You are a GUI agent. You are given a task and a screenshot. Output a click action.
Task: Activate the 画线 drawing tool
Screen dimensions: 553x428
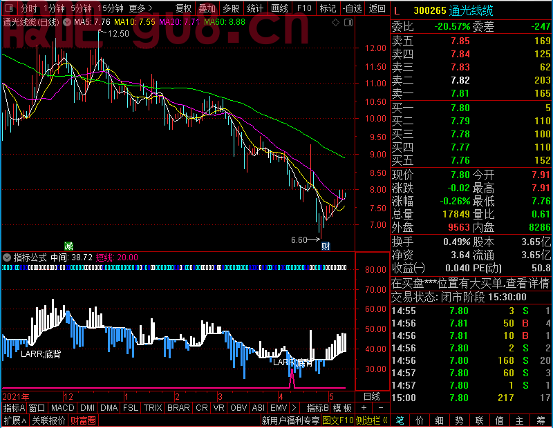click(x=280, y=8)
